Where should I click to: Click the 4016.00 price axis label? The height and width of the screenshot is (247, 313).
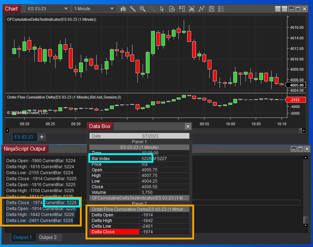point(297,27)
